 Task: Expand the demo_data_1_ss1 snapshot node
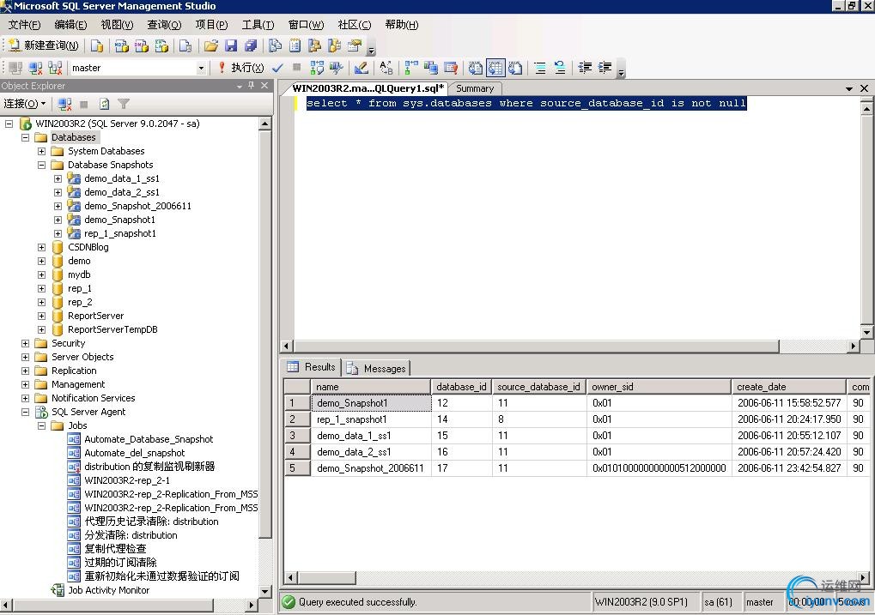point(58,178)
